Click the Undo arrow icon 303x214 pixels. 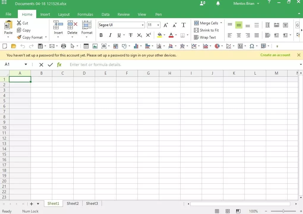pyautogui.click(x=23, y=46)
